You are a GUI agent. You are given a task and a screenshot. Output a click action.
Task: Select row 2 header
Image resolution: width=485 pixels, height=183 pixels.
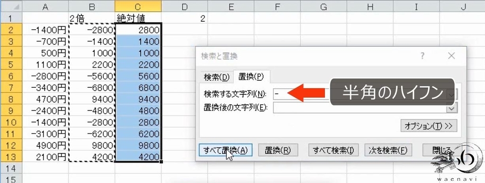[11, 30]
